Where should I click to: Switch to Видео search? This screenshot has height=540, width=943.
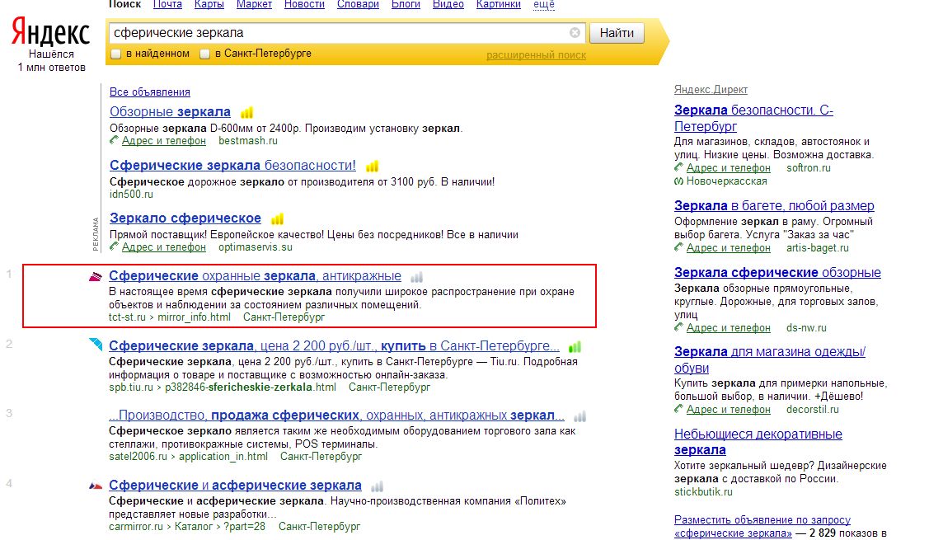(448, 4)
